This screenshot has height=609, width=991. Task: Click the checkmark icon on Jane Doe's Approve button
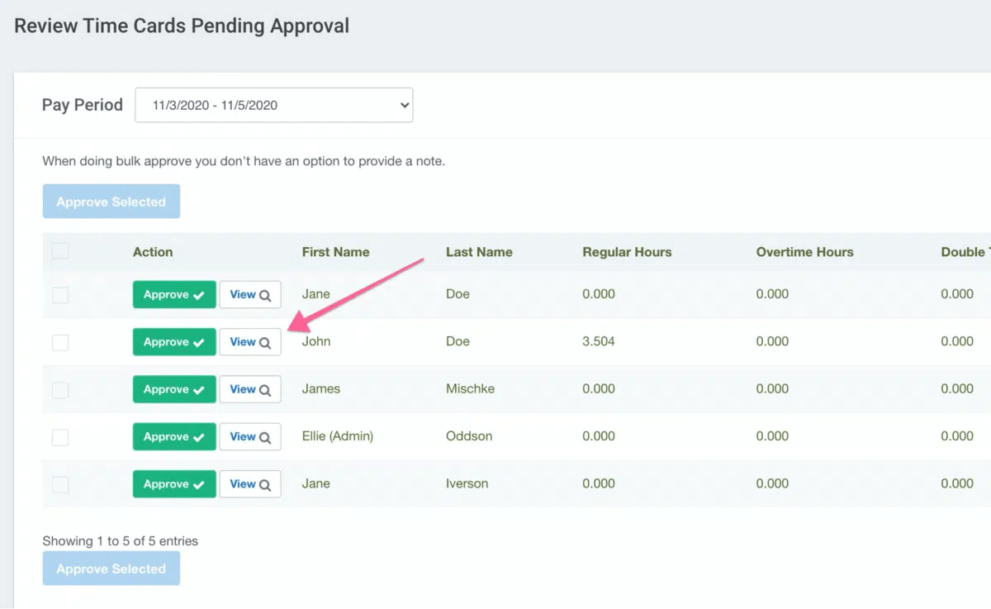(x=201, y=294)
